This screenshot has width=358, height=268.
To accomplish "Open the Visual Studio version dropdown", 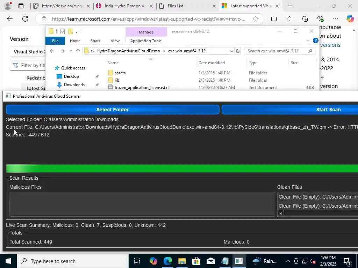I will click(x=28, y=52).
